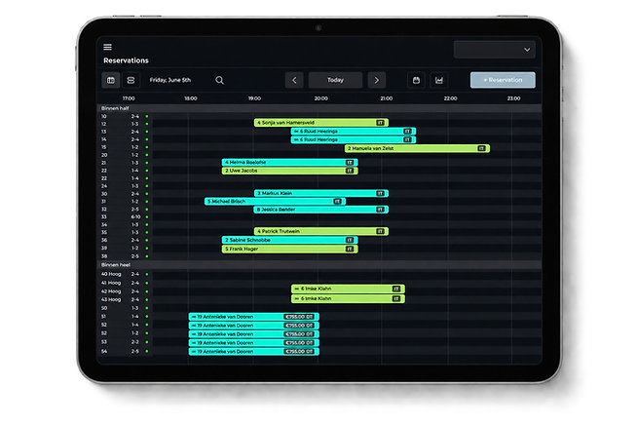Click IT badge on Helma Roelofse reservation
Viewport: 637px width, 425px height.
point(350,162)
